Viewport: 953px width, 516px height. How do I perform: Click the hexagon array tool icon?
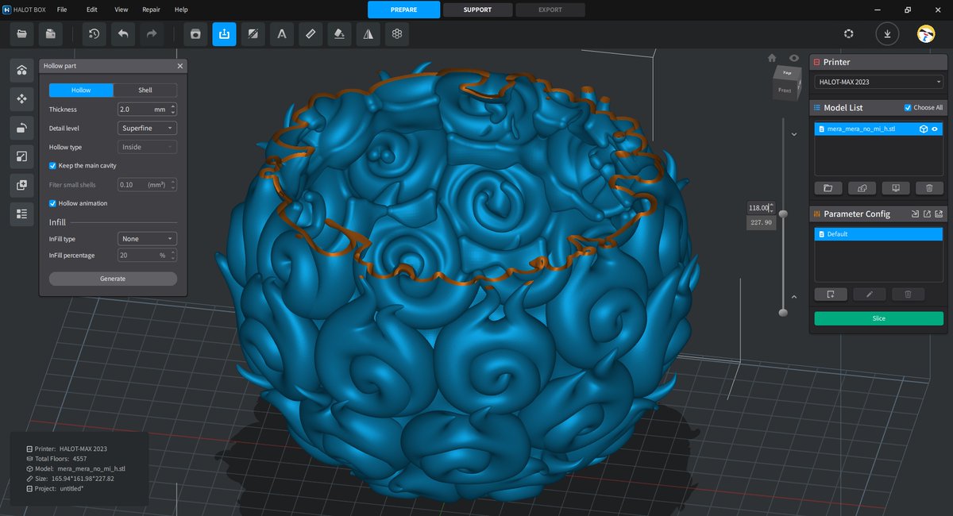click(397, 34)
